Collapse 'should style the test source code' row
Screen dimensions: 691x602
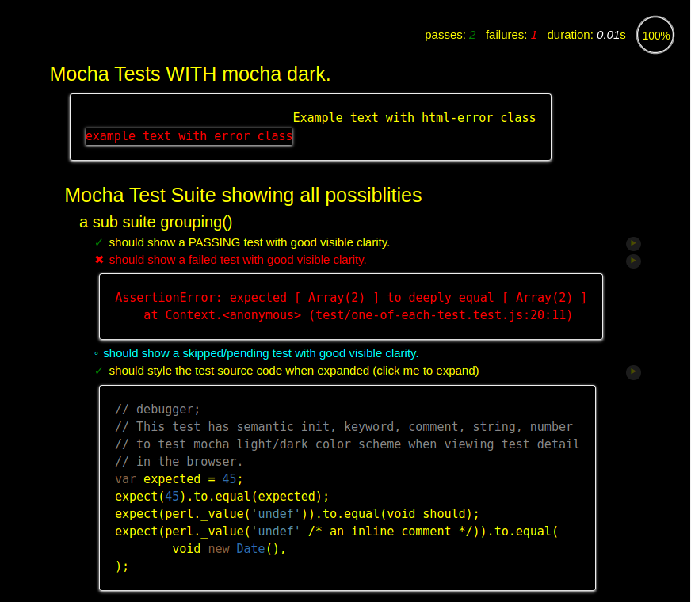294,371
